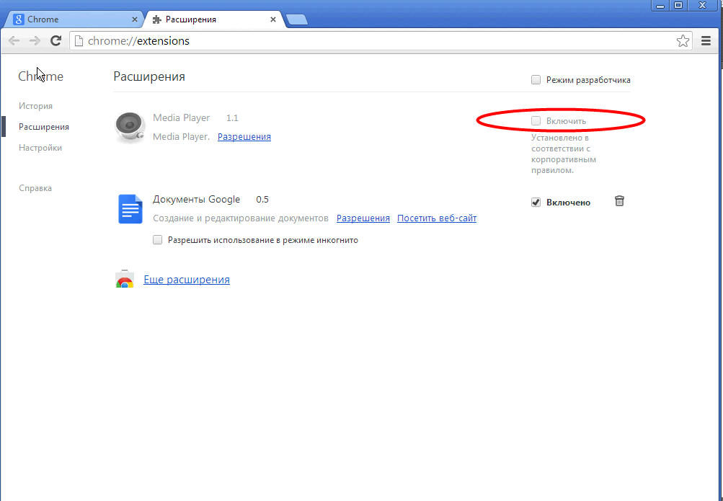723x501 pixels.
Task: Click the Media Player extension name
Action: tap(181, 118)
